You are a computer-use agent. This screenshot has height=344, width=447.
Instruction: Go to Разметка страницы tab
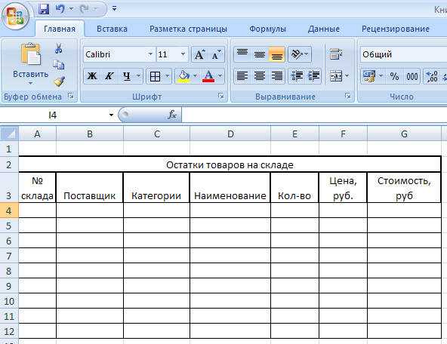(188, 29)
